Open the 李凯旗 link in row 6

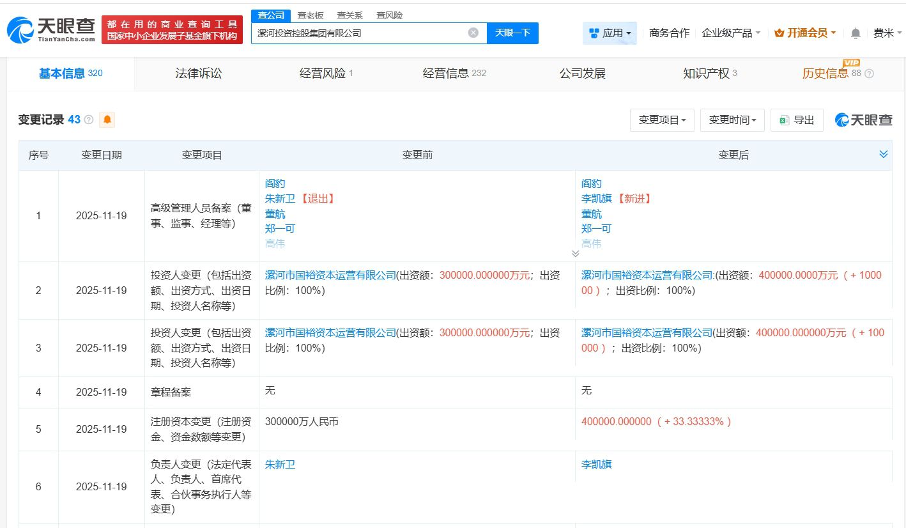[596, 465]
